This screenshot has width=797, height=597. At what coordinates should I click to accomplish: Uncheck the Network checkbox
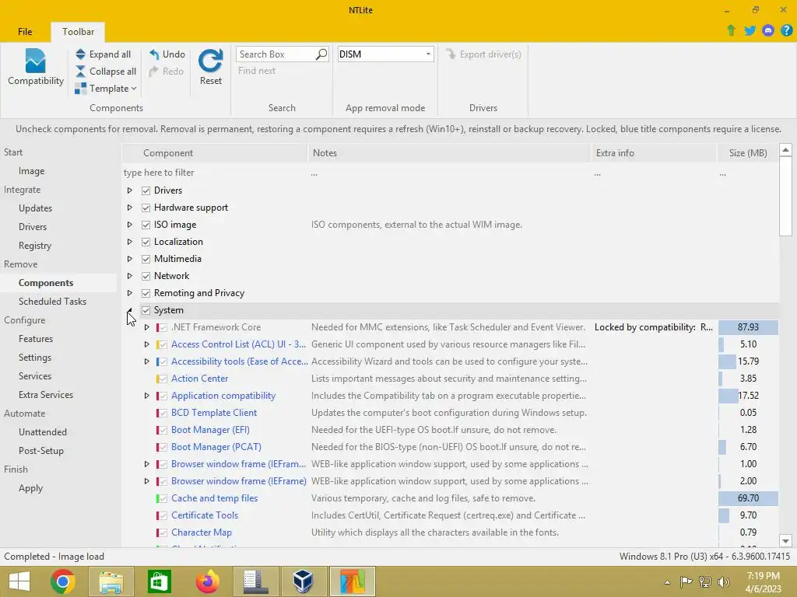point(146,276)
